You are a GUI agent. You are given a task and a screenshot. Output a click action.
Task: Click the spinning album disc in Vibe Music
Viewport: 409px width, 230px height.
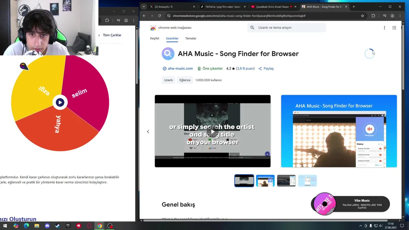tap(325, 204)
